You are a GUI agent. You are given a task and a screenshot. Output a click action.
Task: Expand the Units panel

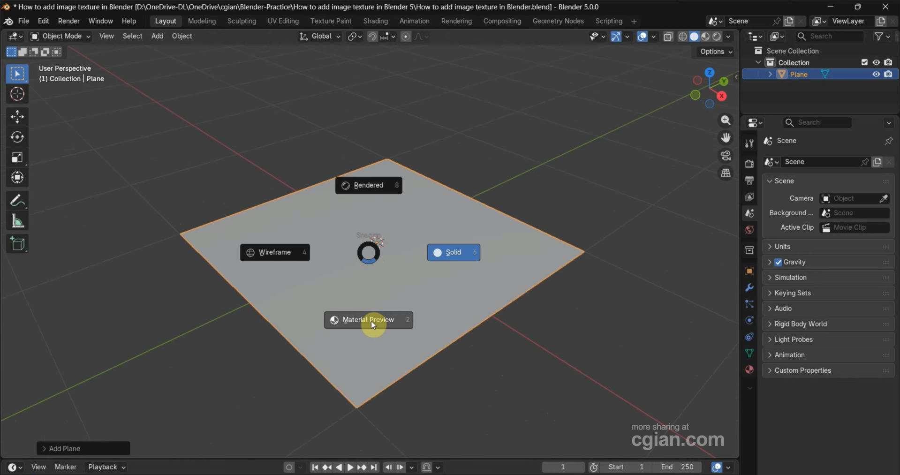(x=828, y=247)
